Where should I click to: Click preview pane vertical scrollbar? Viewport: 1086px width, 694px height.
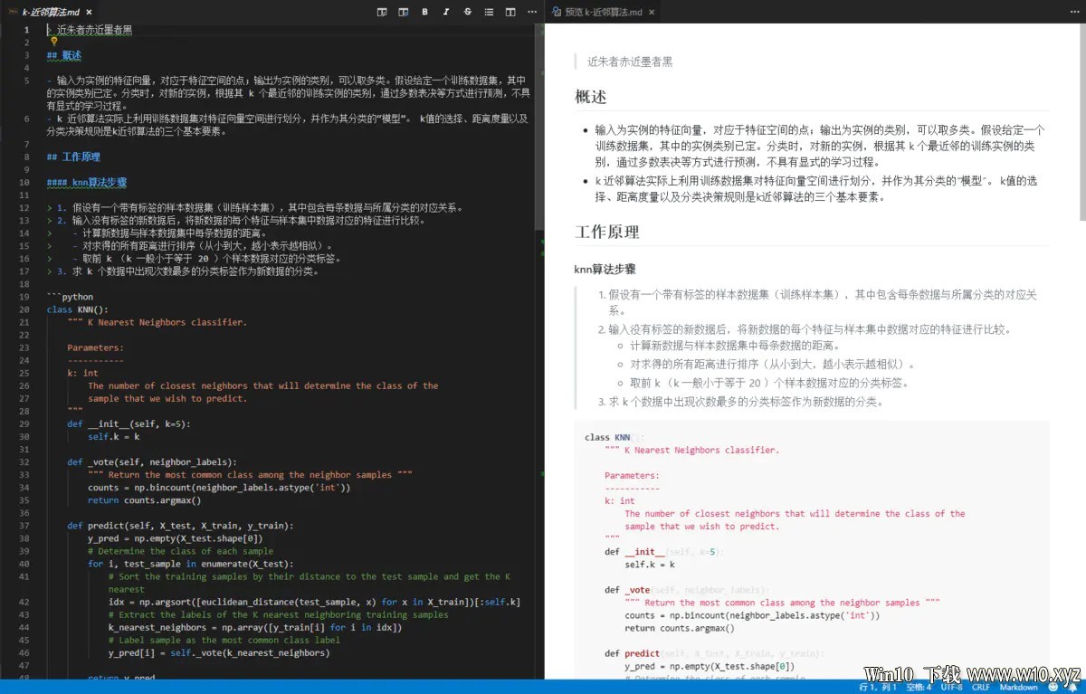click(x=1081, y=122)
